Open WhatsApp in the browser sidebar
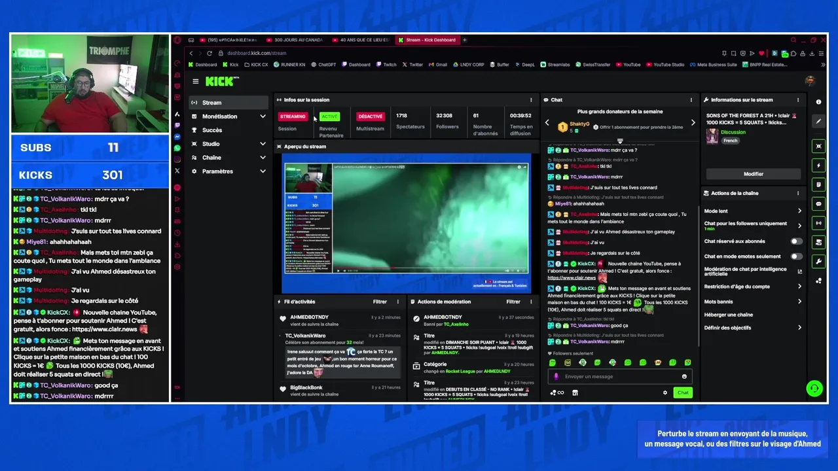 (177, 148)
